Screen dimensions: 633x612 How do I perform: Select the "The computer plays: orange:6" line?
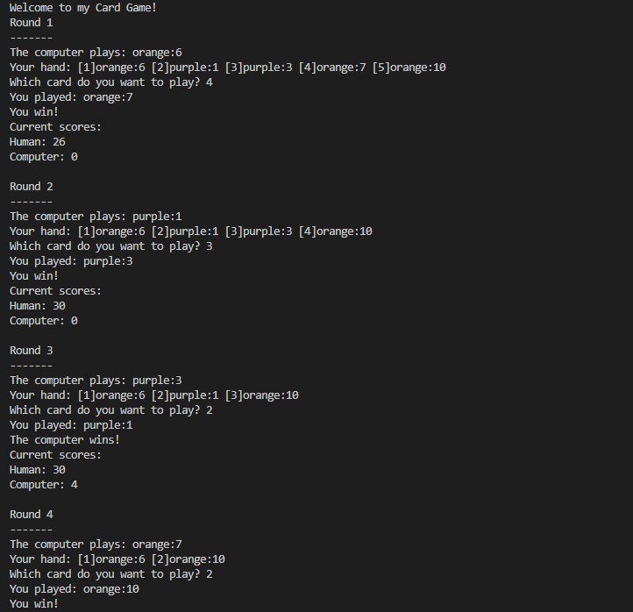(96, 53)
